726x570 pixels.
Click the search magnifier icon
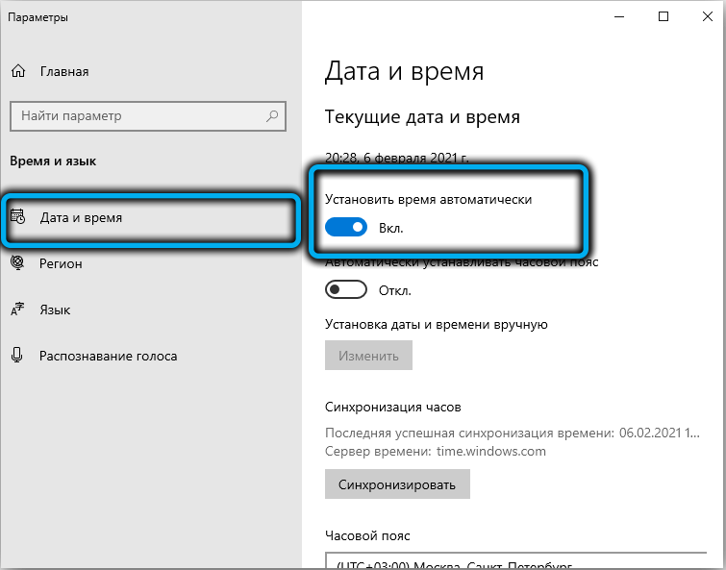(272, 115)
